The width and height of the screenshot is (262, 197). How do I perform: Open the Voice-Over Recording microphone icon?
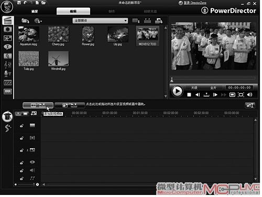pyautogui.click(x=8, y=73)
